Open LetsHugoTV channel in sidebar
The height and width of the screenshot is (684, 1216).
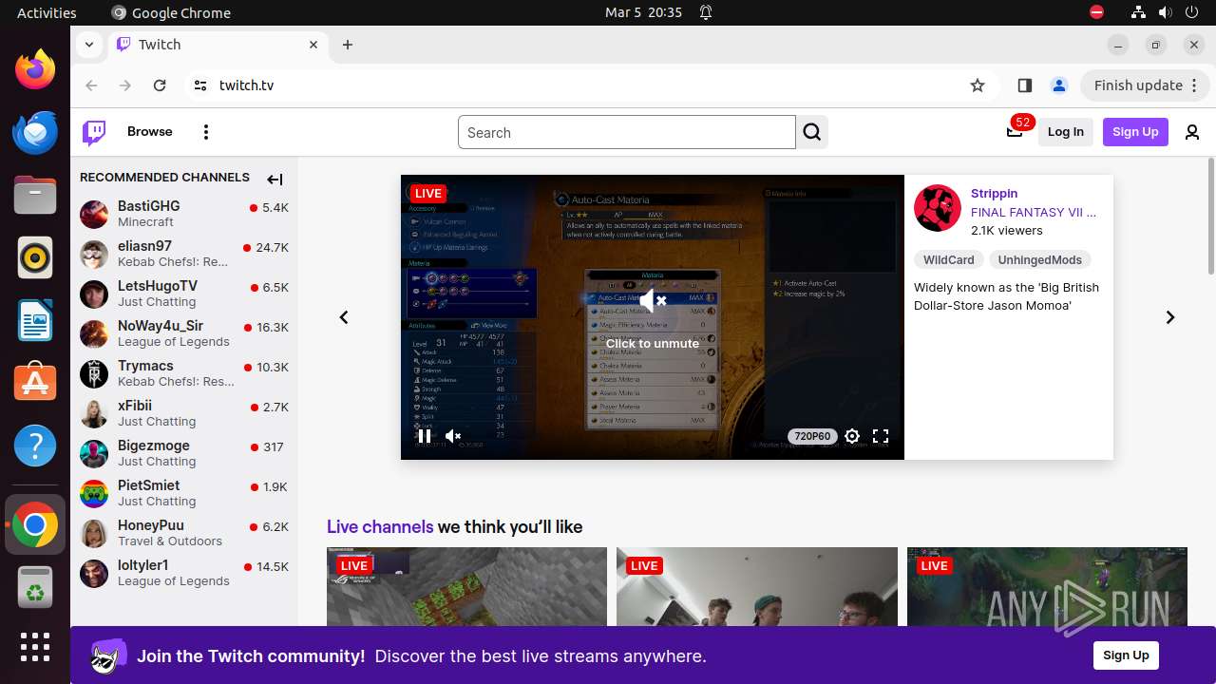click(x=184, y=294)
